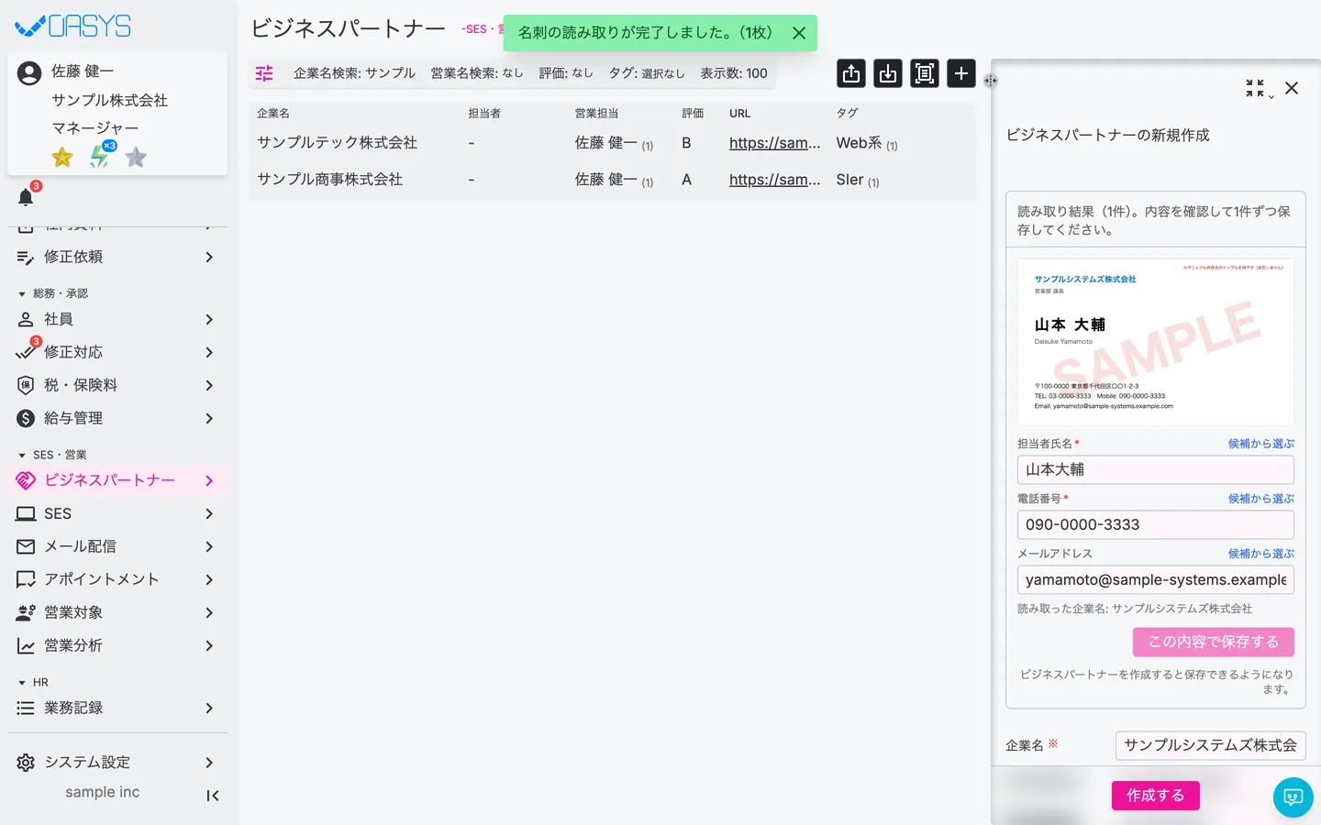The height and width of the screenshot is (825, 1321).
Task: Click the 作成する button
Action: [1155, 796]
